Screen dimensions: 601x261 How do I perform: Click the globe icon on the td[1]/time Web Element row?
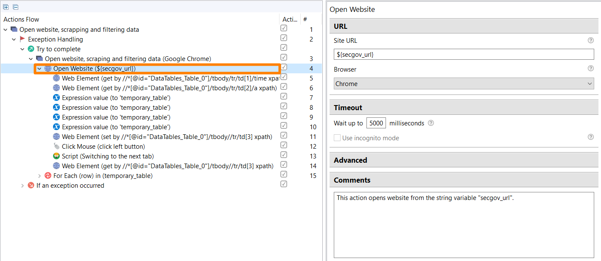pyautogui.click(x=56, y=78)
